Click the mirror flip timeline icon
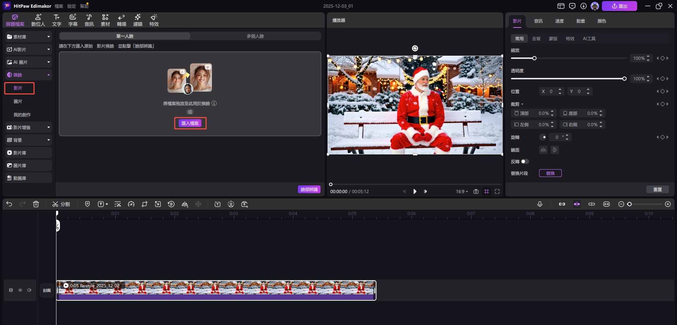 pyautogui.click(x=185, y=204)
